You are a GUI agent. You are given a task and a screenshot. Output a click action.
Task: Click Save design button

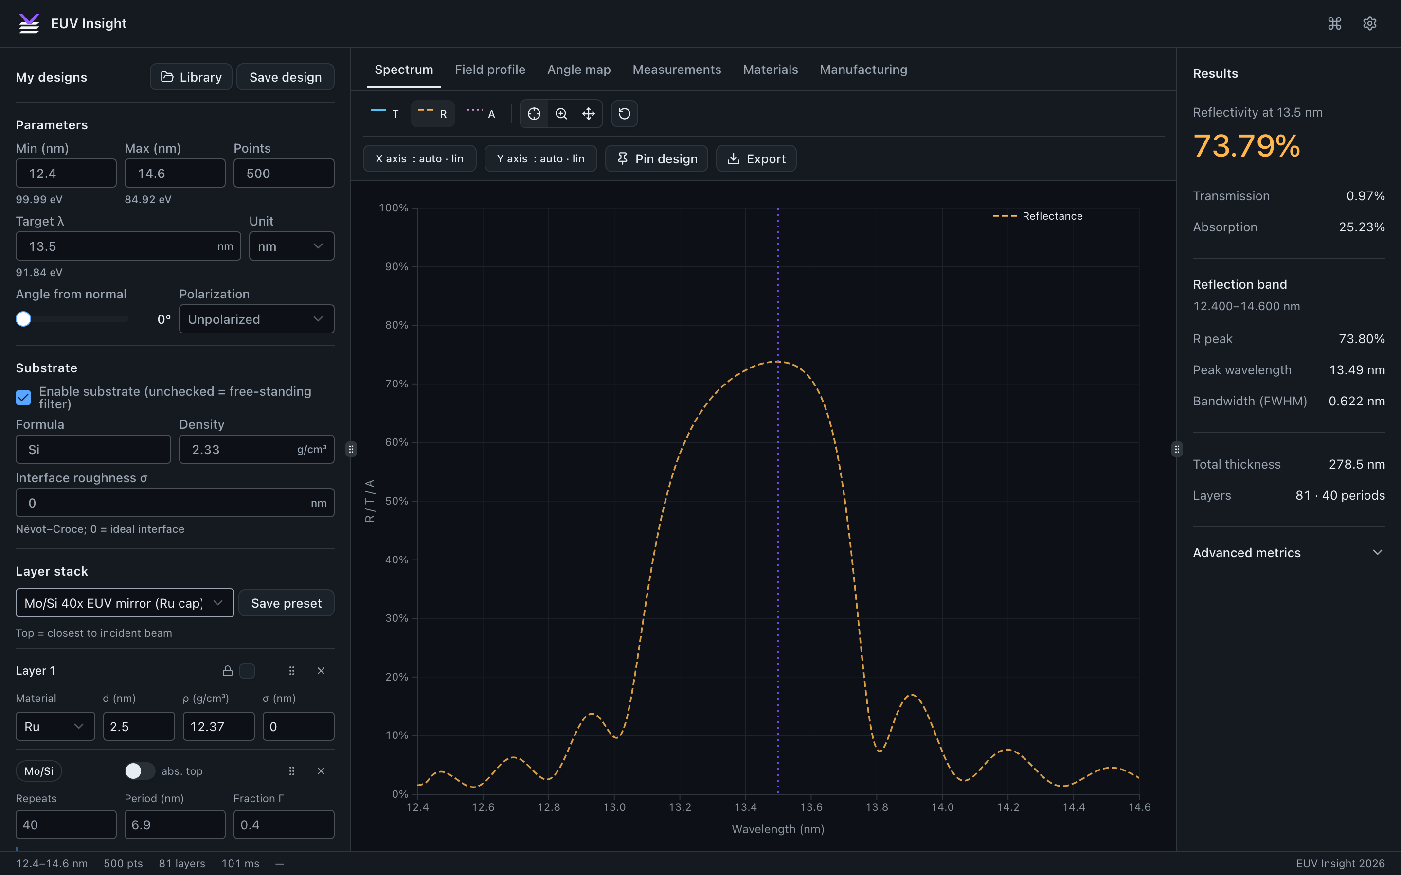(x=286, y=77)
